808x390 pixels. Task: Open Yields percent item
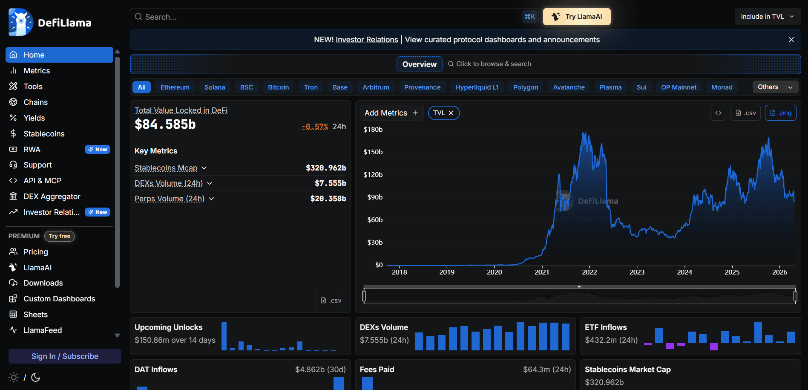click(x=59, y=118)
